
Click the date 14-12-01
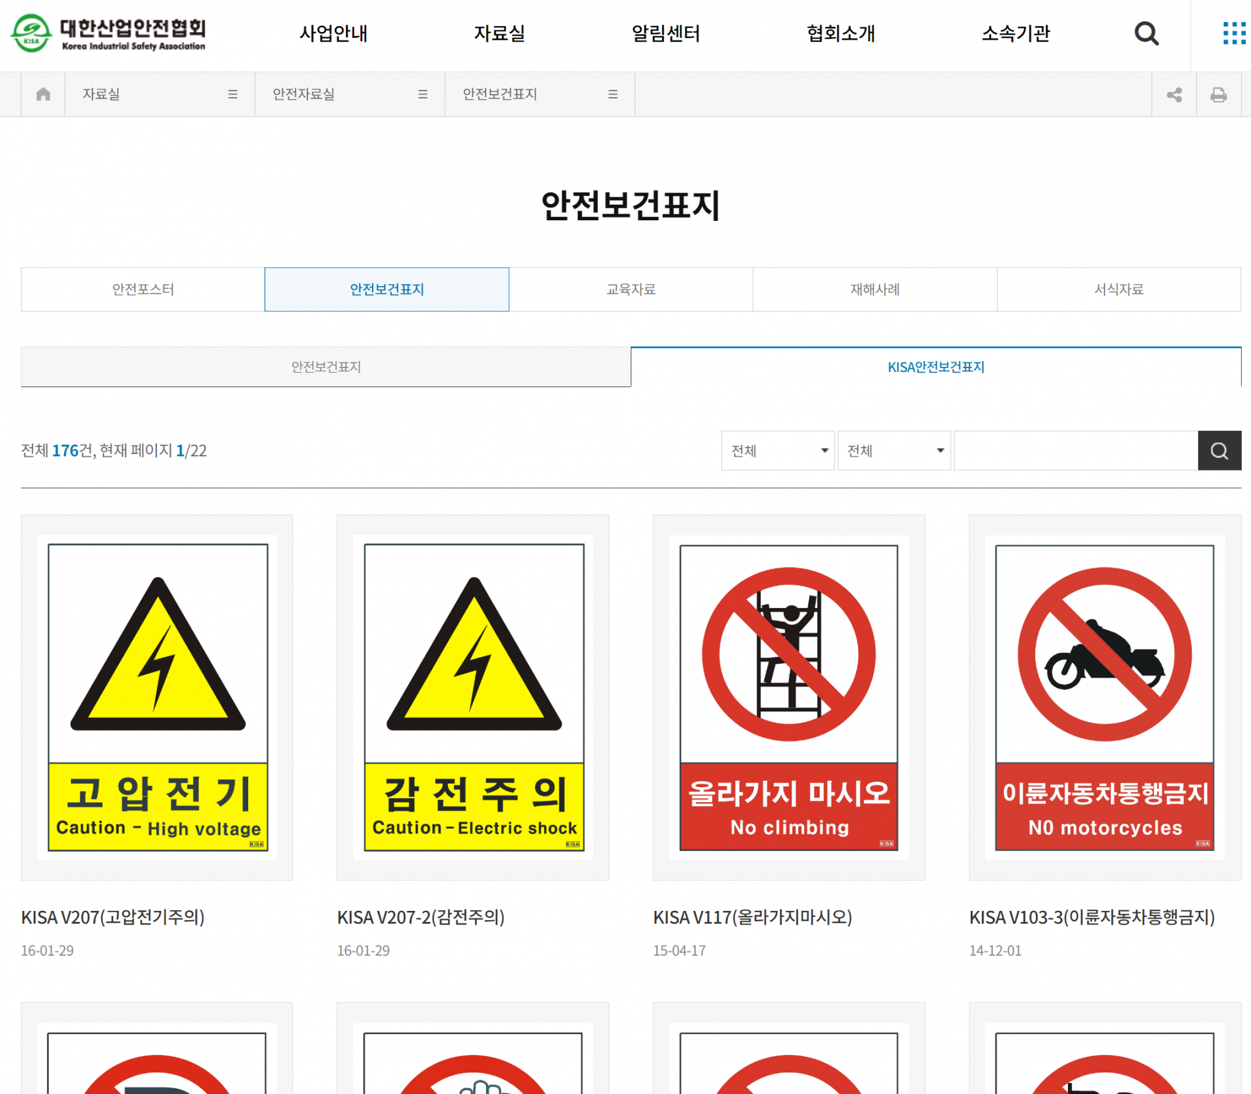[996, 951]
